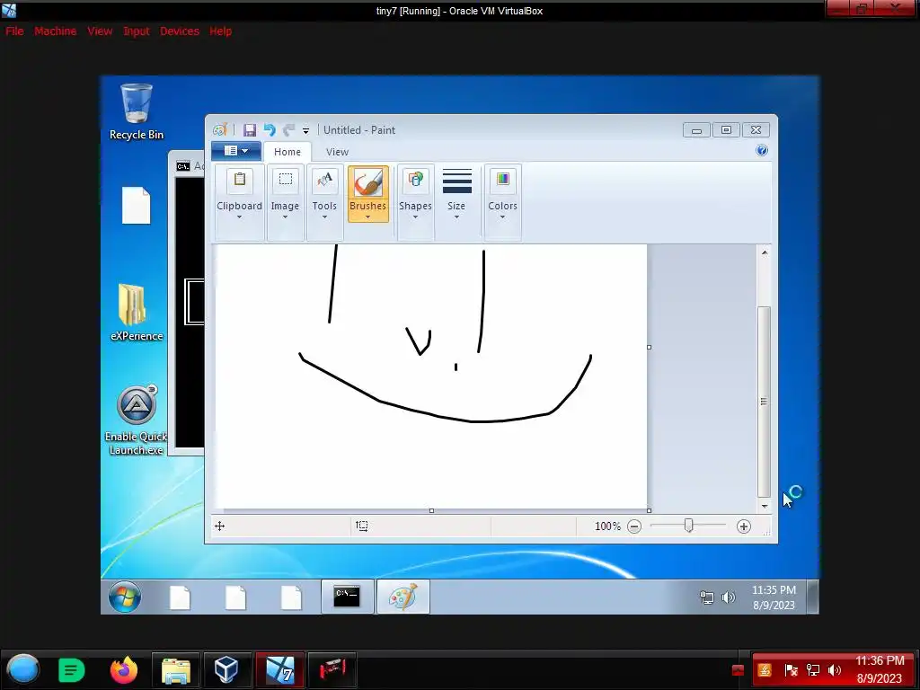
Task: Click the host volume tray icon
Action: tap(835, 670)
